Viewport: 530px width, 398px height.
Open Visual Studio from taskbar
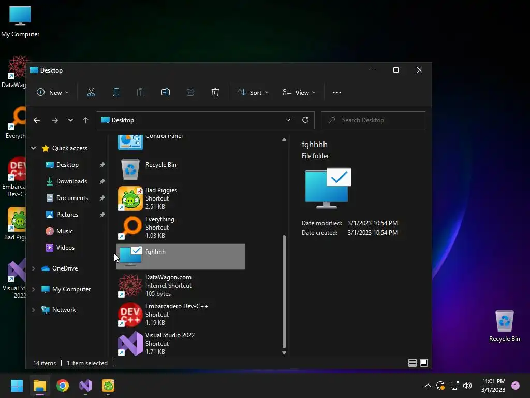[85, 386]
